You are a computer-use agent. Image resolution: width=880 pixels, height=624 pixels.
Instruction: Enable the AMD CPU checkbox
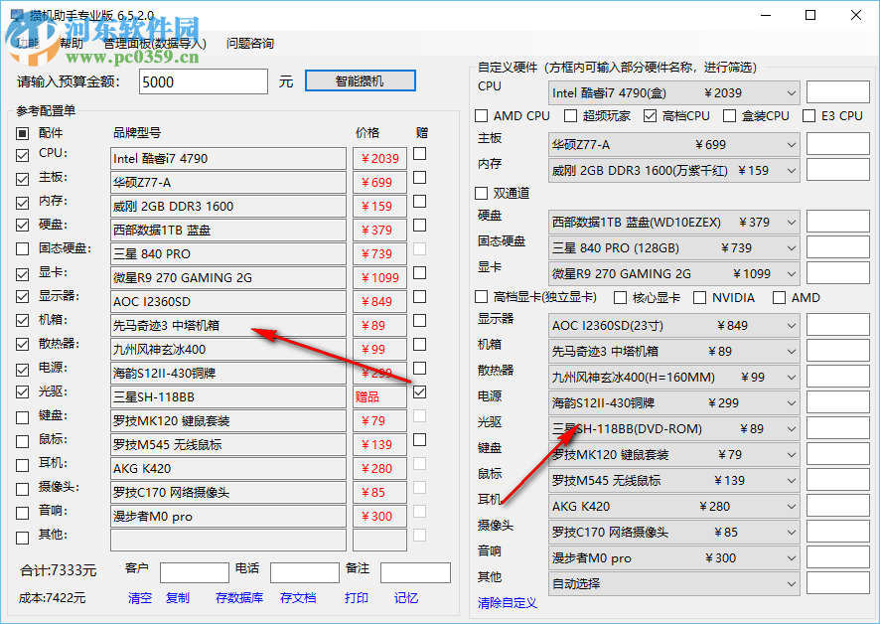point(483,116)
